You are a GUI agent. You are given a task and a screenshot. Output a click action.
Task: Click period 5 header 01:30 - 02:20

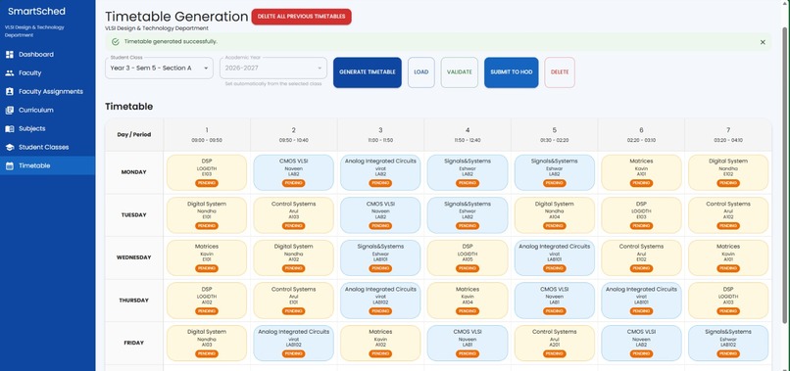click(554, 135)
